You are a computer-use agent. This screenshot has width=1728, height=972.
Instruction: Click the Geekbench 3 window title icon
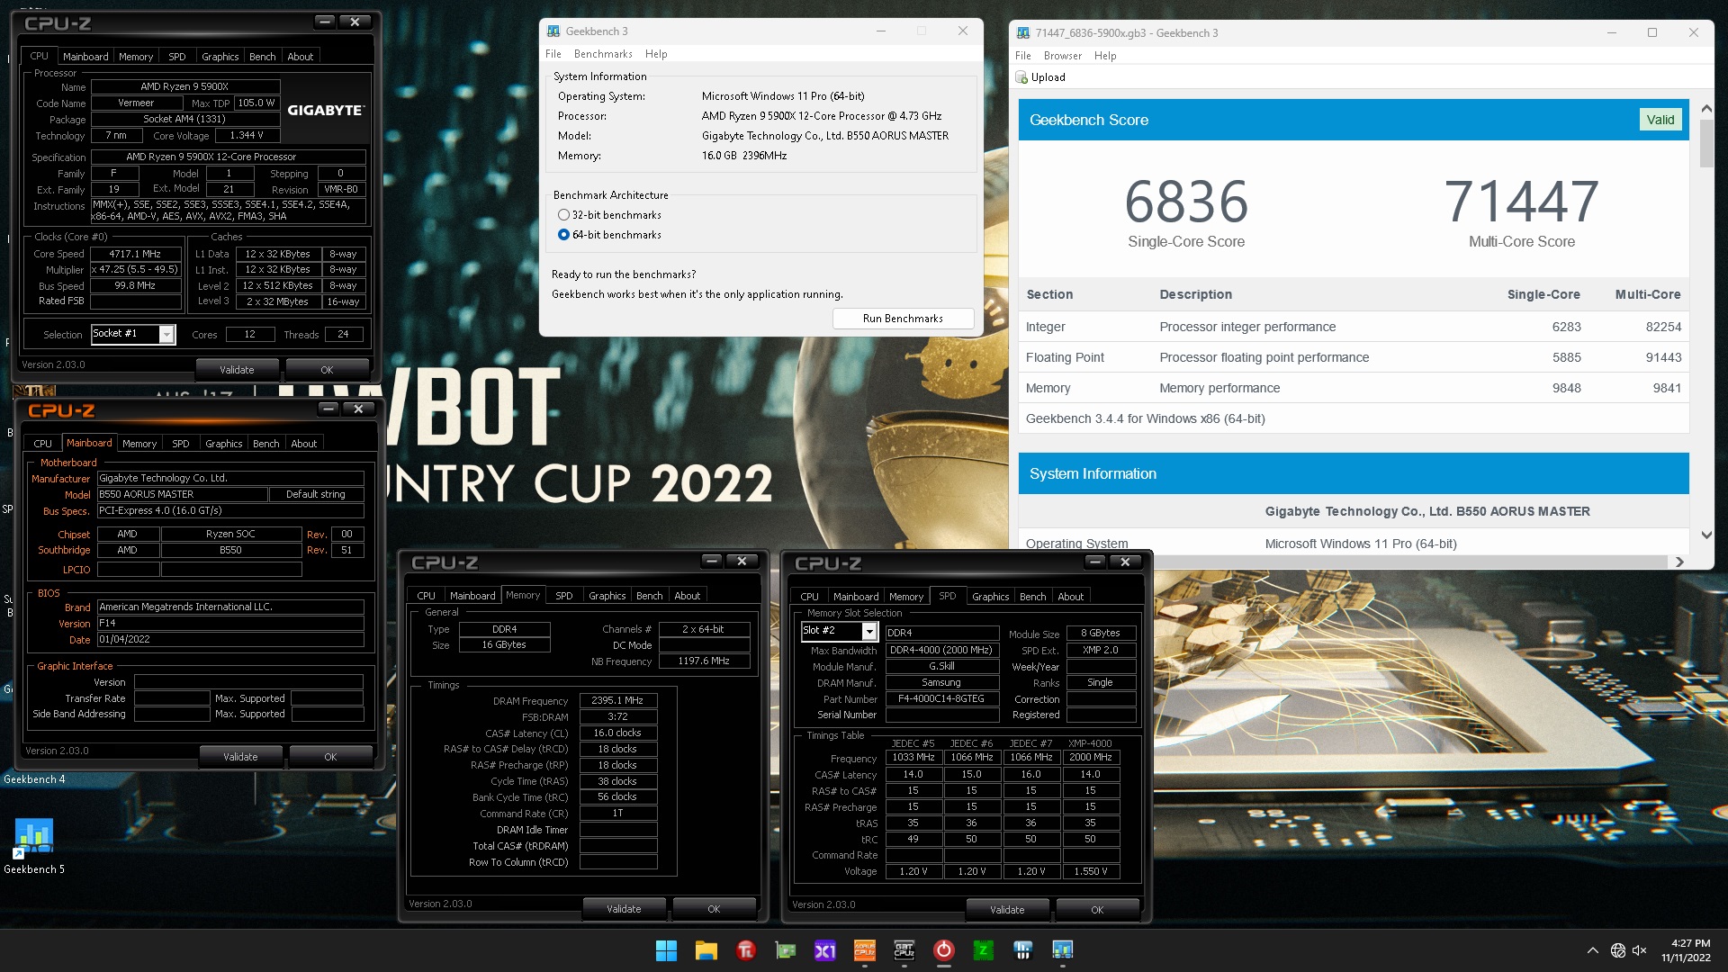(x=553, y=31)
